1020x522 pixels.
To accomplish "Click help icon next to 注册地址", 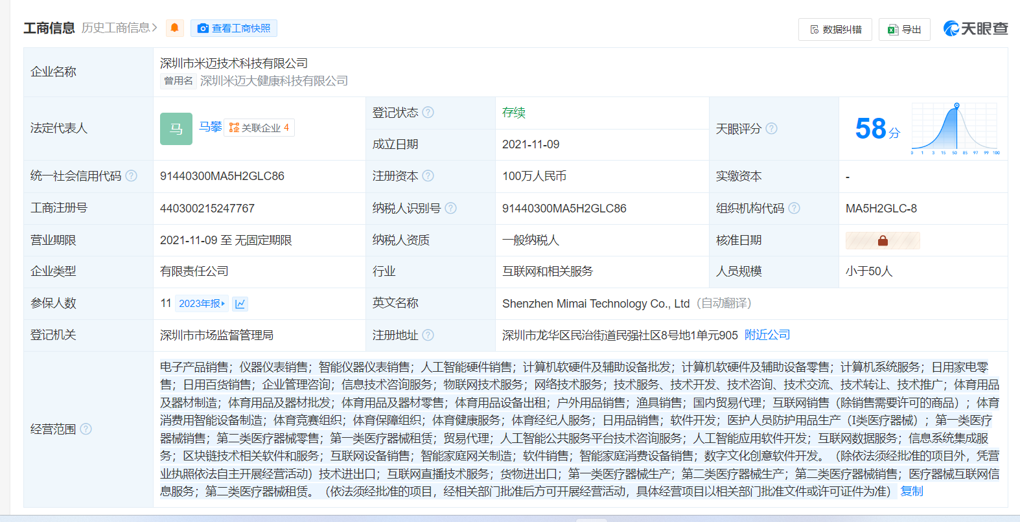I will [x=428, y=335].
